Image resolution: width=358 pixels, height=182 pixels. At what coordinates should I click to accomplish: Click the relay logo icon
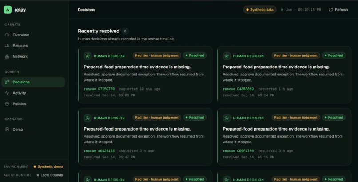(8, 10)
